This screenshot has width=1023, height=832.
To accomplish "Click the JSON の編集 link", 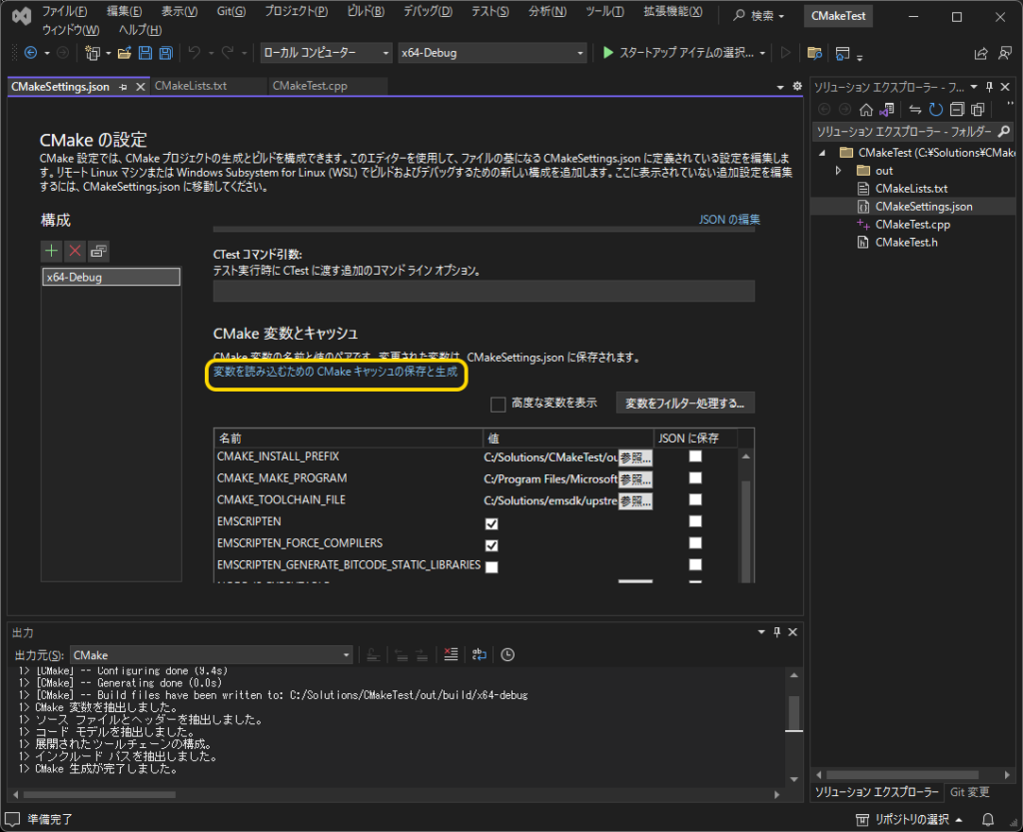I will pos(729,219).
